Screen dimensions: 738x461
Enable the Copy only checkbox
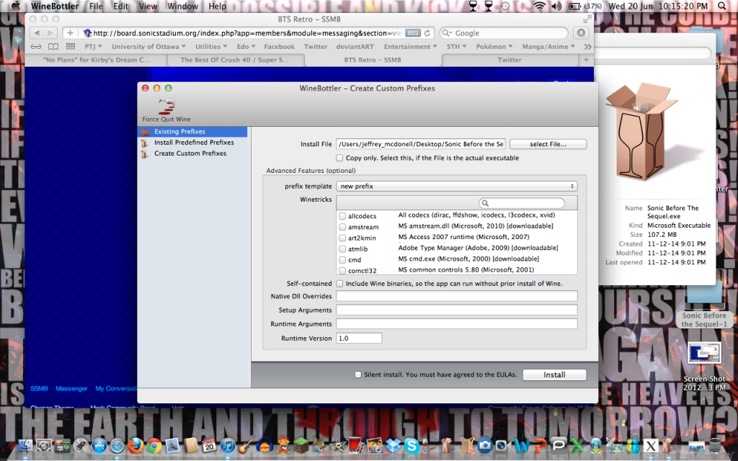339,158
